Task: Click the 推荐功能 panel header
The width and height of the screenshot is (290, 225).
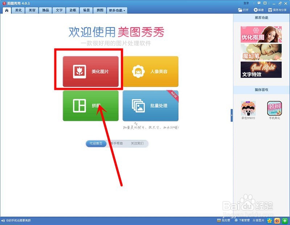Action: coord(261,18)
